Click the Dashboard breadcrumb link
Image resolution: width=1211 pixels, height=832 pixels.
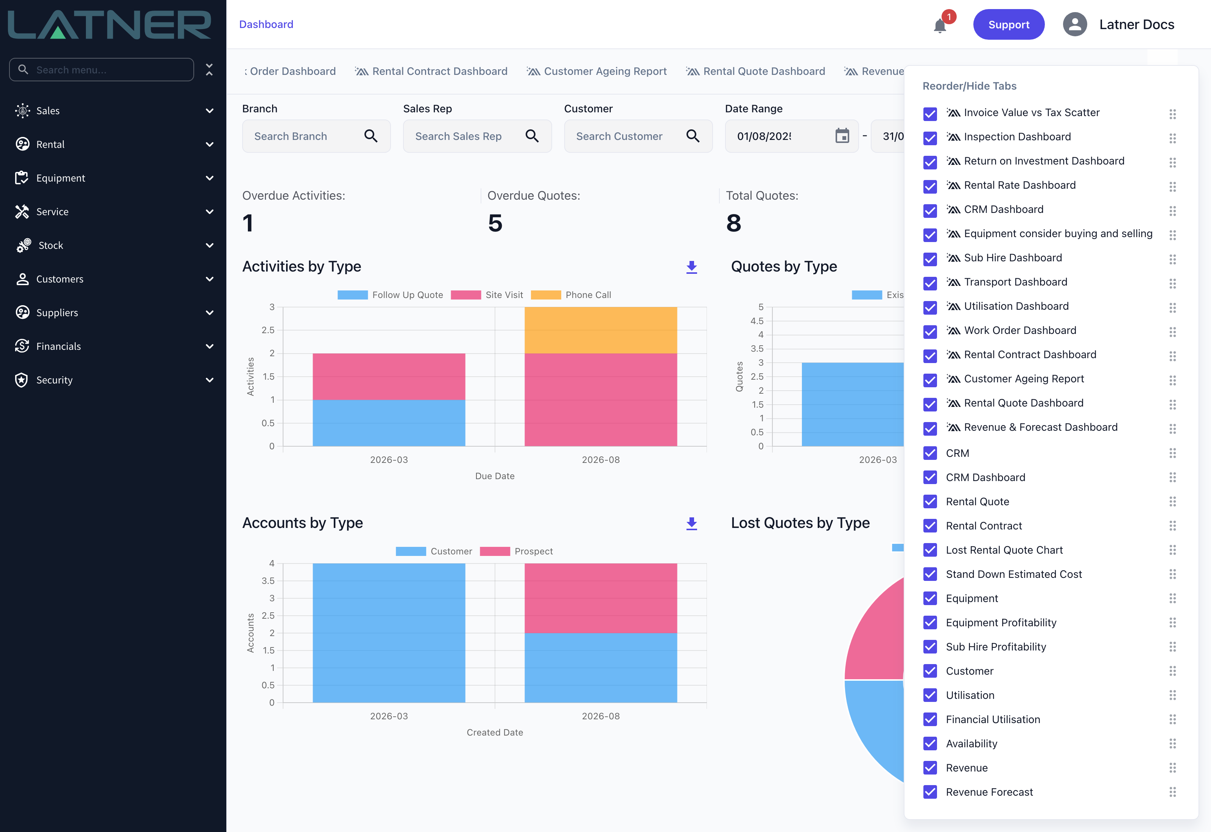pyautogui.click(x=266, y=24)
